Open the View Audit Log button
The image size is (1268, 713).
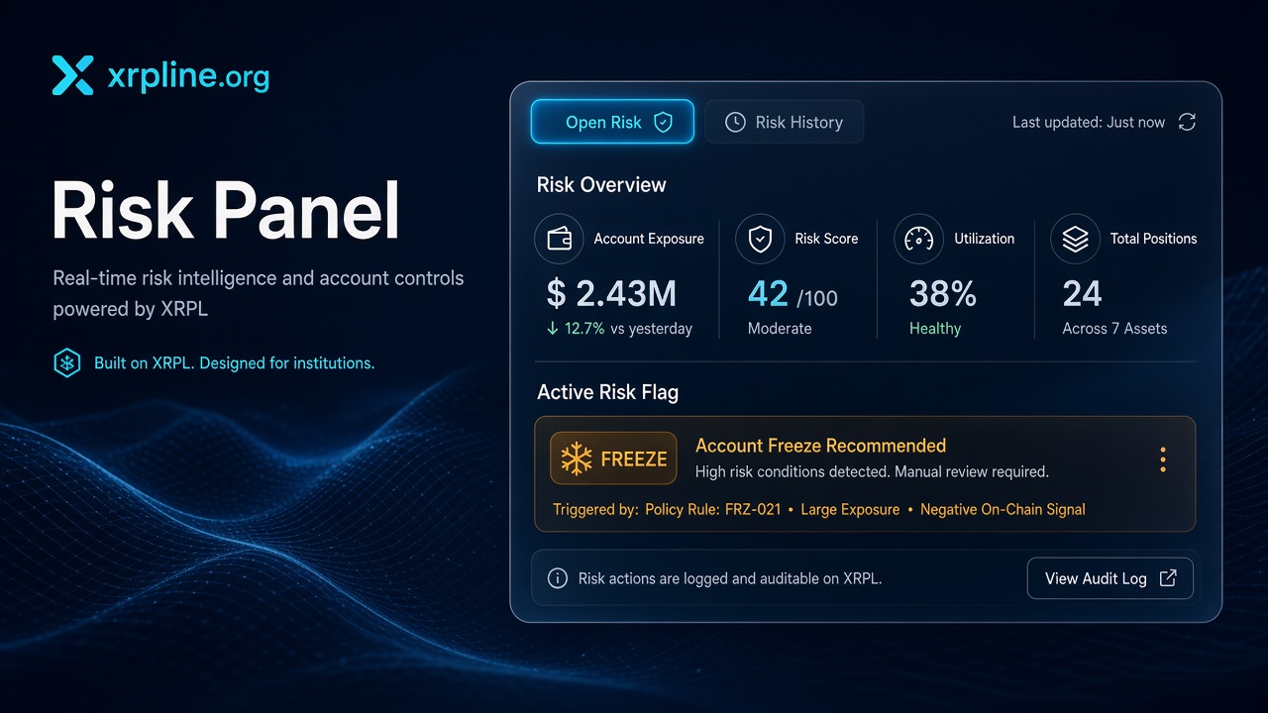click(1110, 578)
